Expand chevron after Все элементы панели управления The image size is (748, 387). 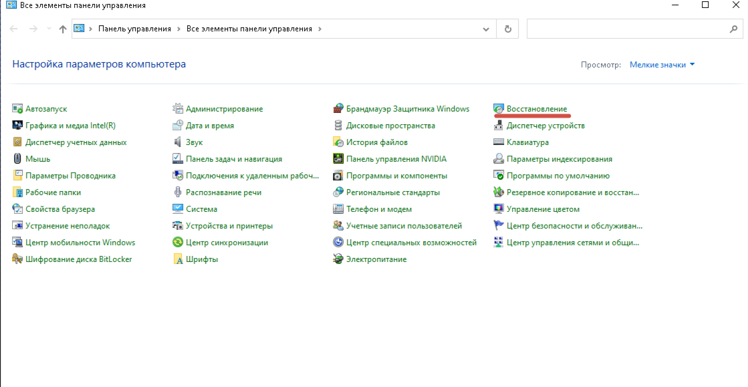coord(320,29)
